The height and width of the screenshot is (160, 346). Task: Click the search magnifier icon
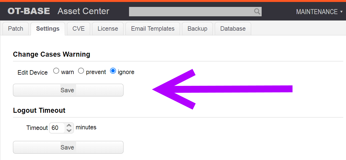tap(257, 11)
